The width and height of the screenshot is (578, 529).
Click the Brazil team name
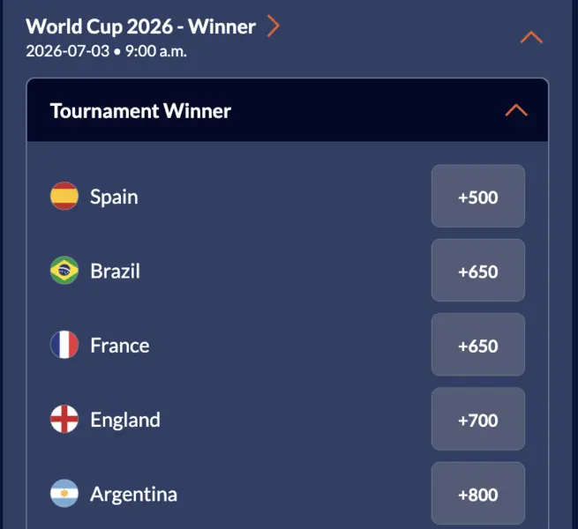tap(115, 271)
